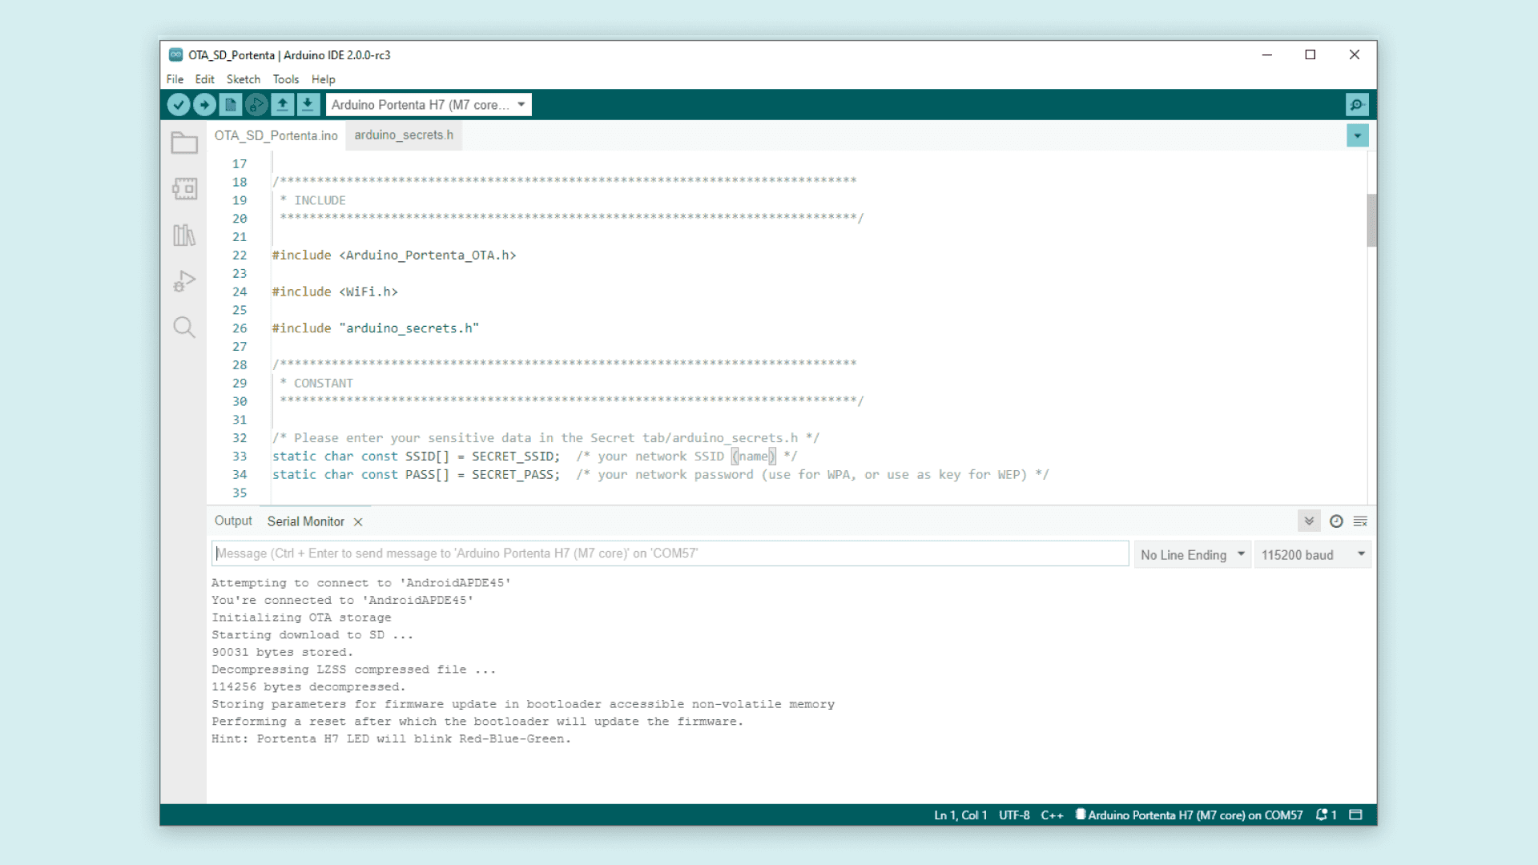The width and height of the screenshot is (1538, 865).
Task: Toggle timestamp clock in Serial Monitor
Action: click(x=1336, y=521)
